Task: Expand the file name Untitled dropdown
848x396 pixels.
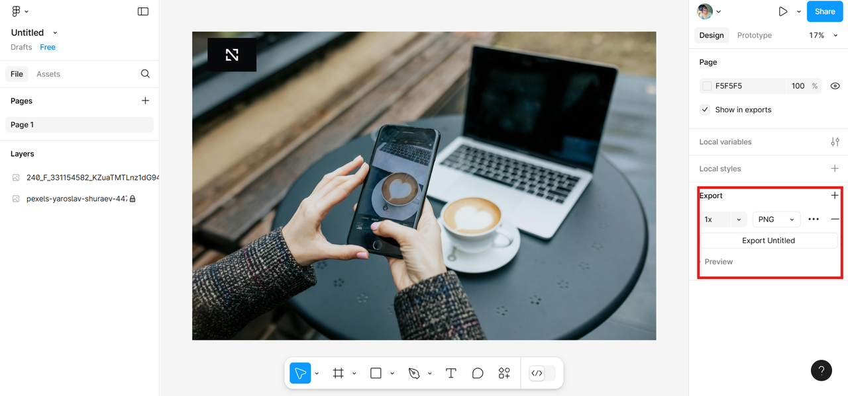Action: [x=55, y=32]
